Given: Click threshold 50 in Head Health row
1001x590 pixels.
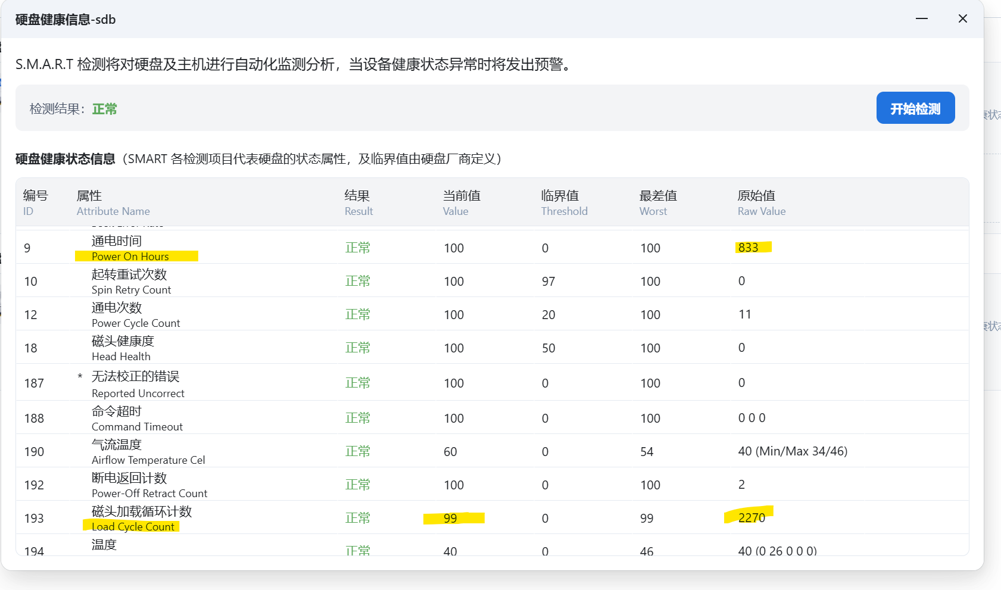Looking at the screenshot, I should point(548,348).
